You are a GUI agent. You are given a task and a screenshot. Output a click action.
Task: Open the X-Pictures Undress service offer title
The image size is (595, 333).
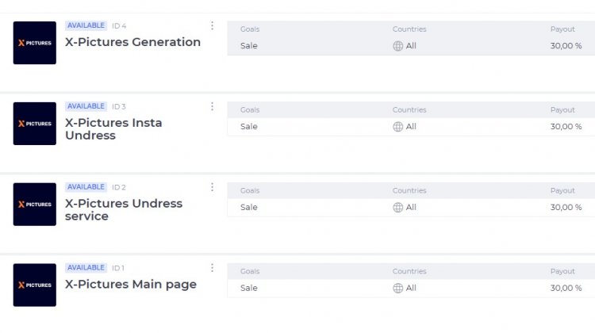pos(124,210)
